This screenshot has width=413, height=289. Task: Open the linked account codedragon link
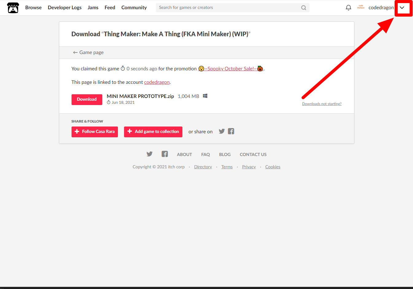(x=157, y=82)
